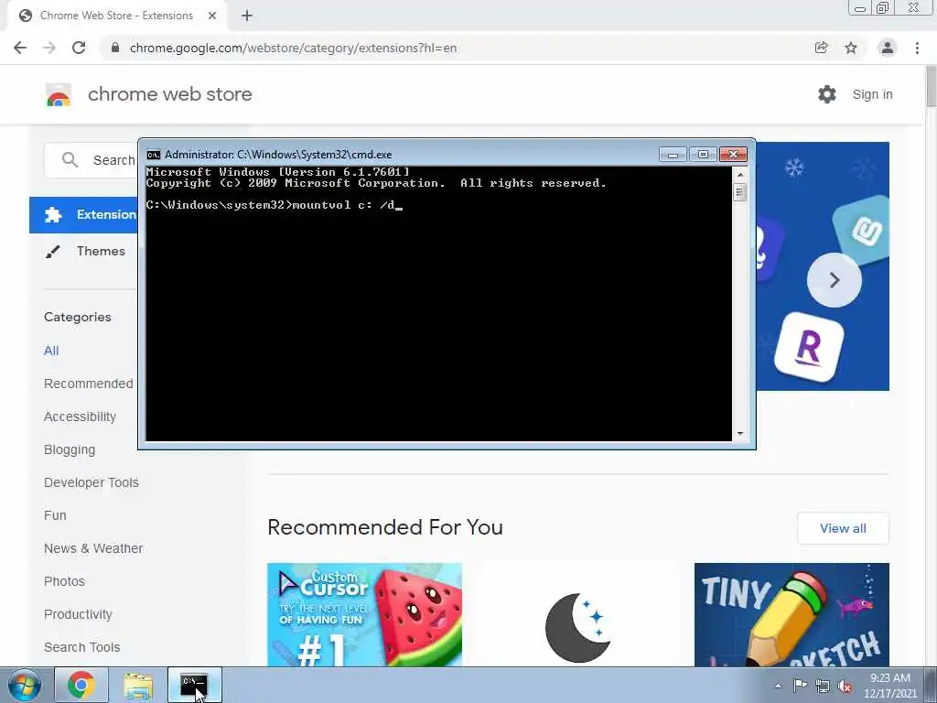Show hidden tray icons arrow

click(778, 686)
